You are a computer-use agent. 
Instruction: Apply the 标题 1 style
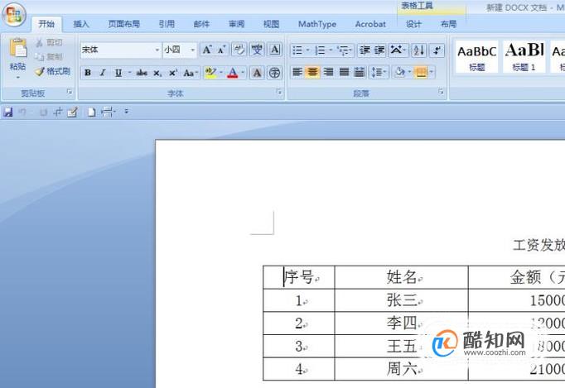(x=524, y=57)
